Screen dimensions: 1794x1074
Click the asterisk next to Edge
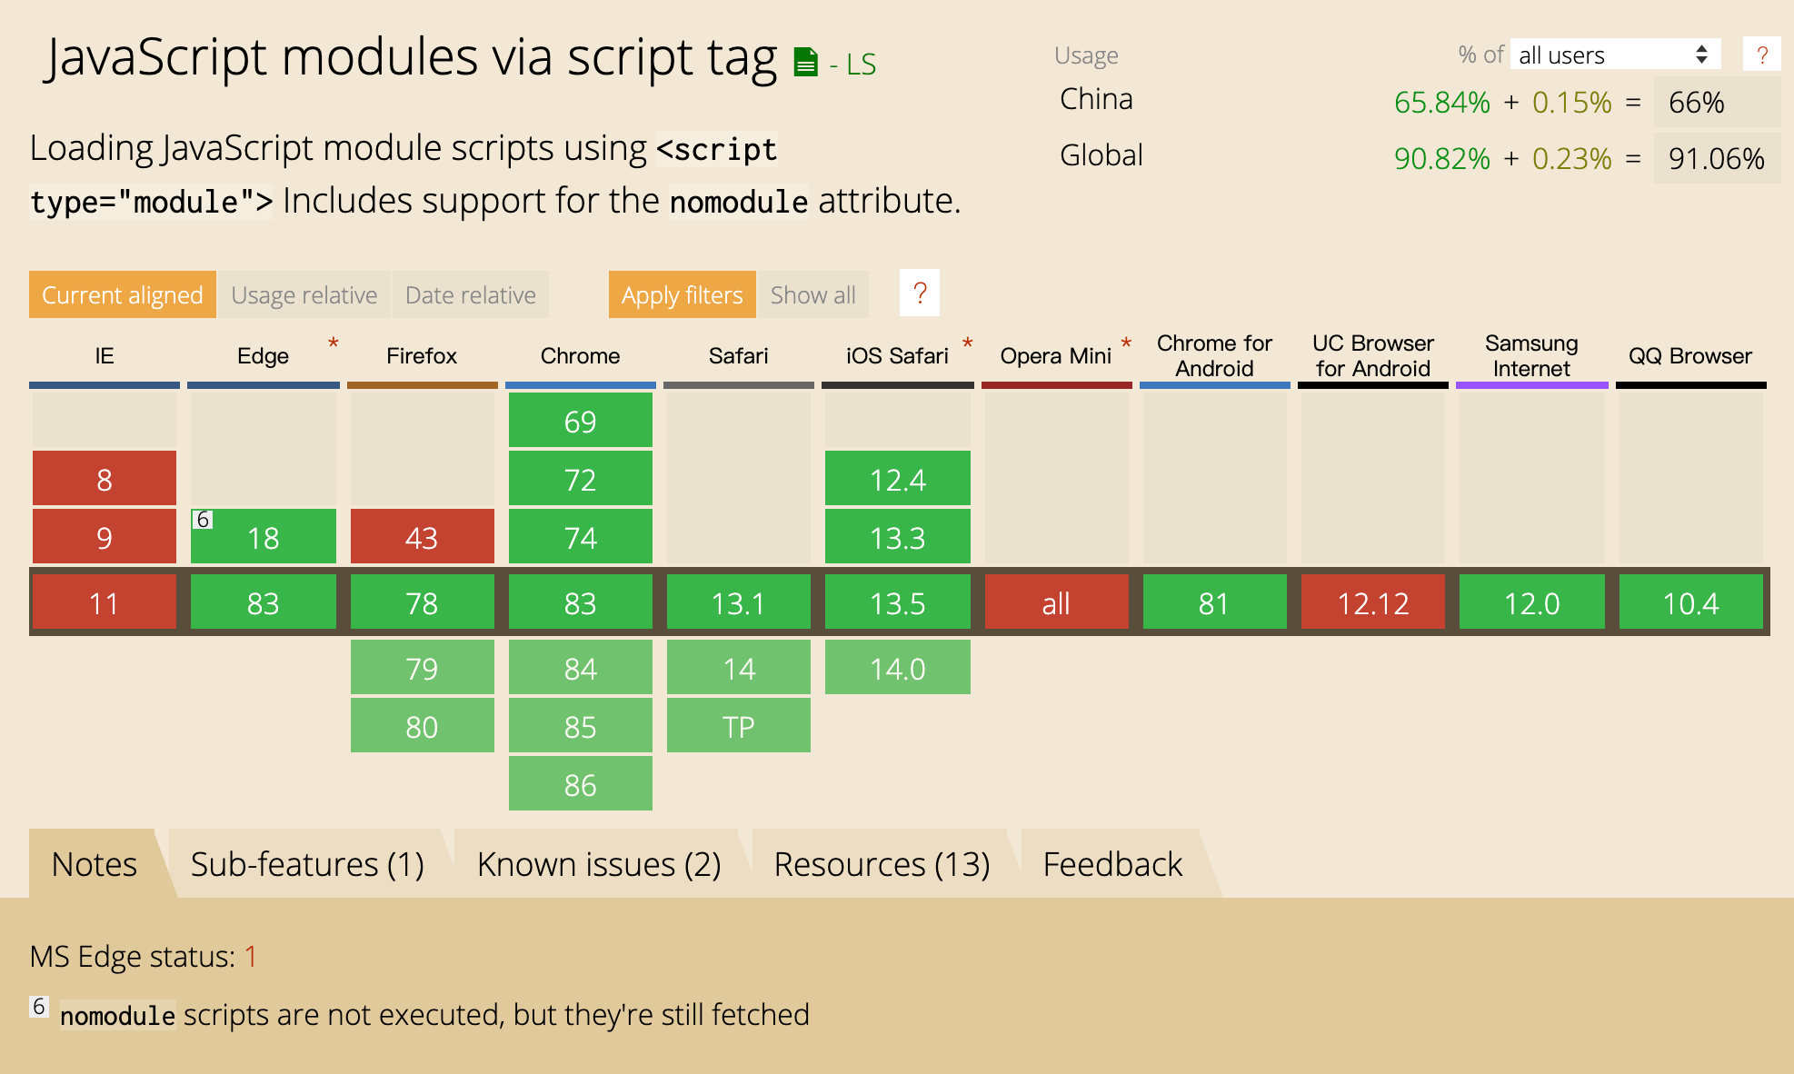(x=334, y=343)
